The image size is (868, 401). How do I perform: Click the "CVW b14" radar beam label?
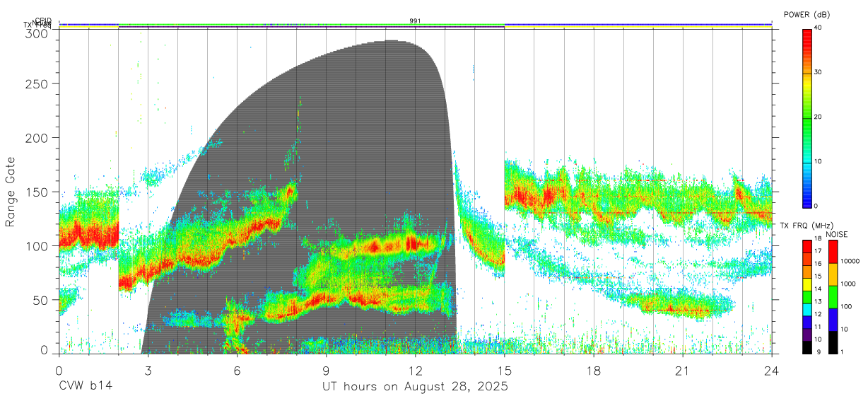[85, 387]
